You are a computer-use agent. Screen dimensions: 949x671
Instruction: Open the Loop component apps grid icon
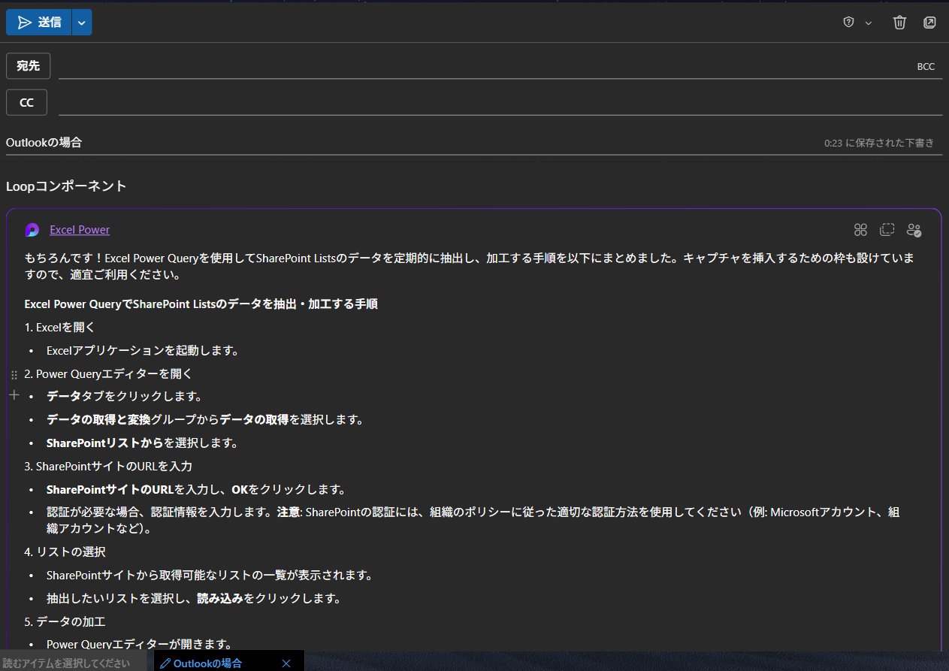click(860, 230)
